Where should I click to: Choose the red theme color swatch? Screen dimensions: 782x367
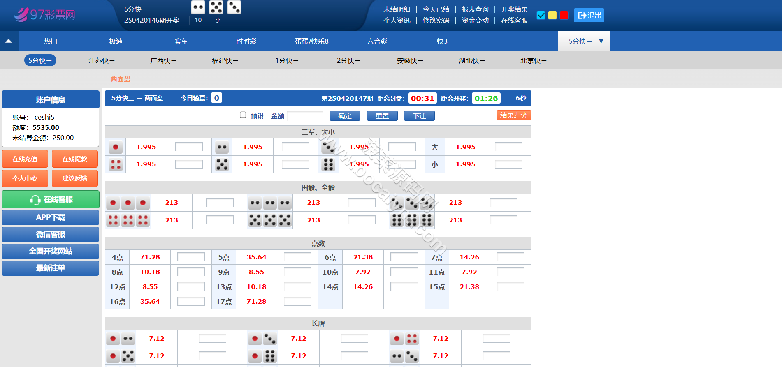564,15
